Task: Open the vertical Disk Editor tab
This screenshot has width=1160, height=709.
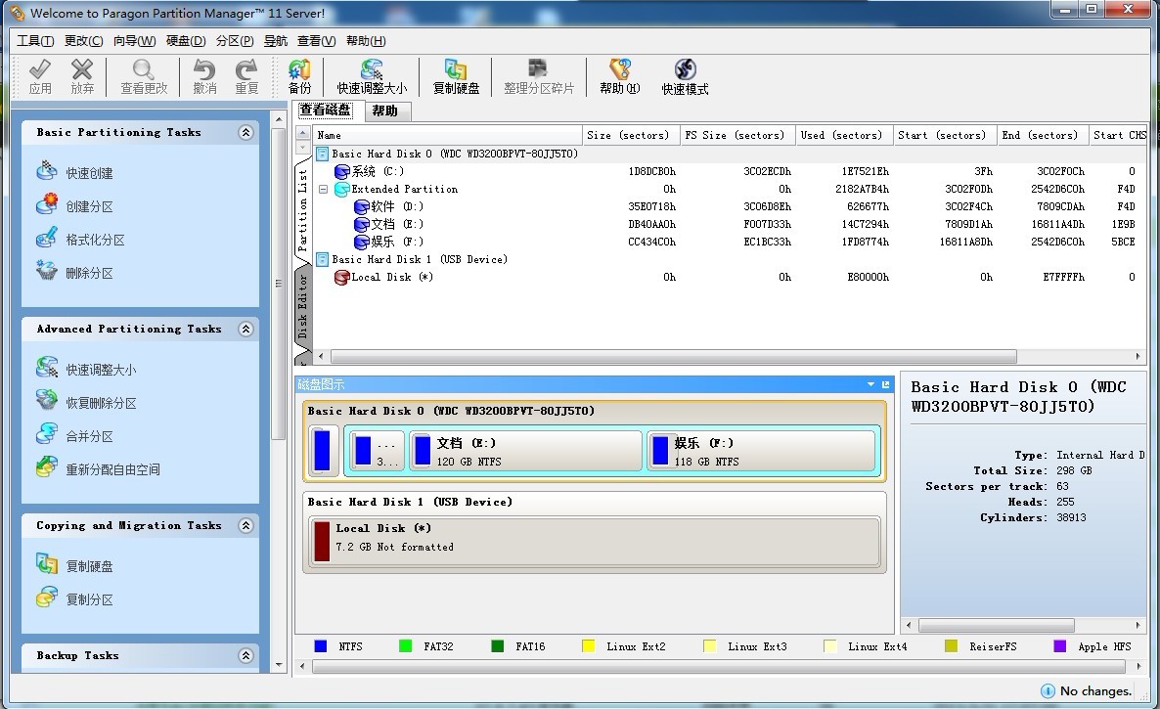Action: (x=303, y=305)
